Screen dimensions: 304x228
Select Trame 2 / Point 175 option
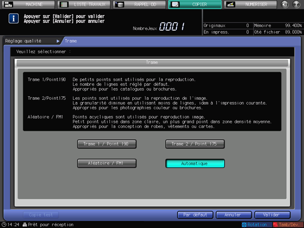195,144
